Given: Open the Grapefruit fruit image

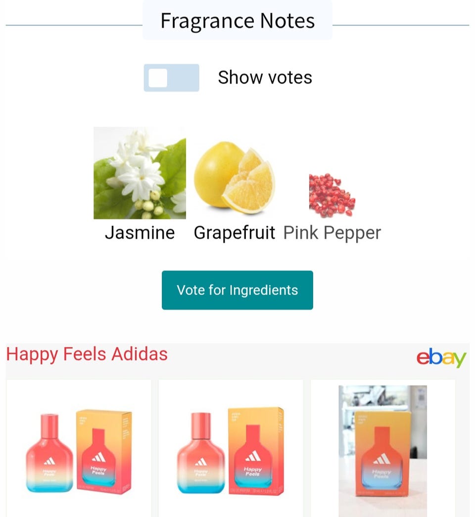Looking at the screenshot, I should tap(235, 178).
